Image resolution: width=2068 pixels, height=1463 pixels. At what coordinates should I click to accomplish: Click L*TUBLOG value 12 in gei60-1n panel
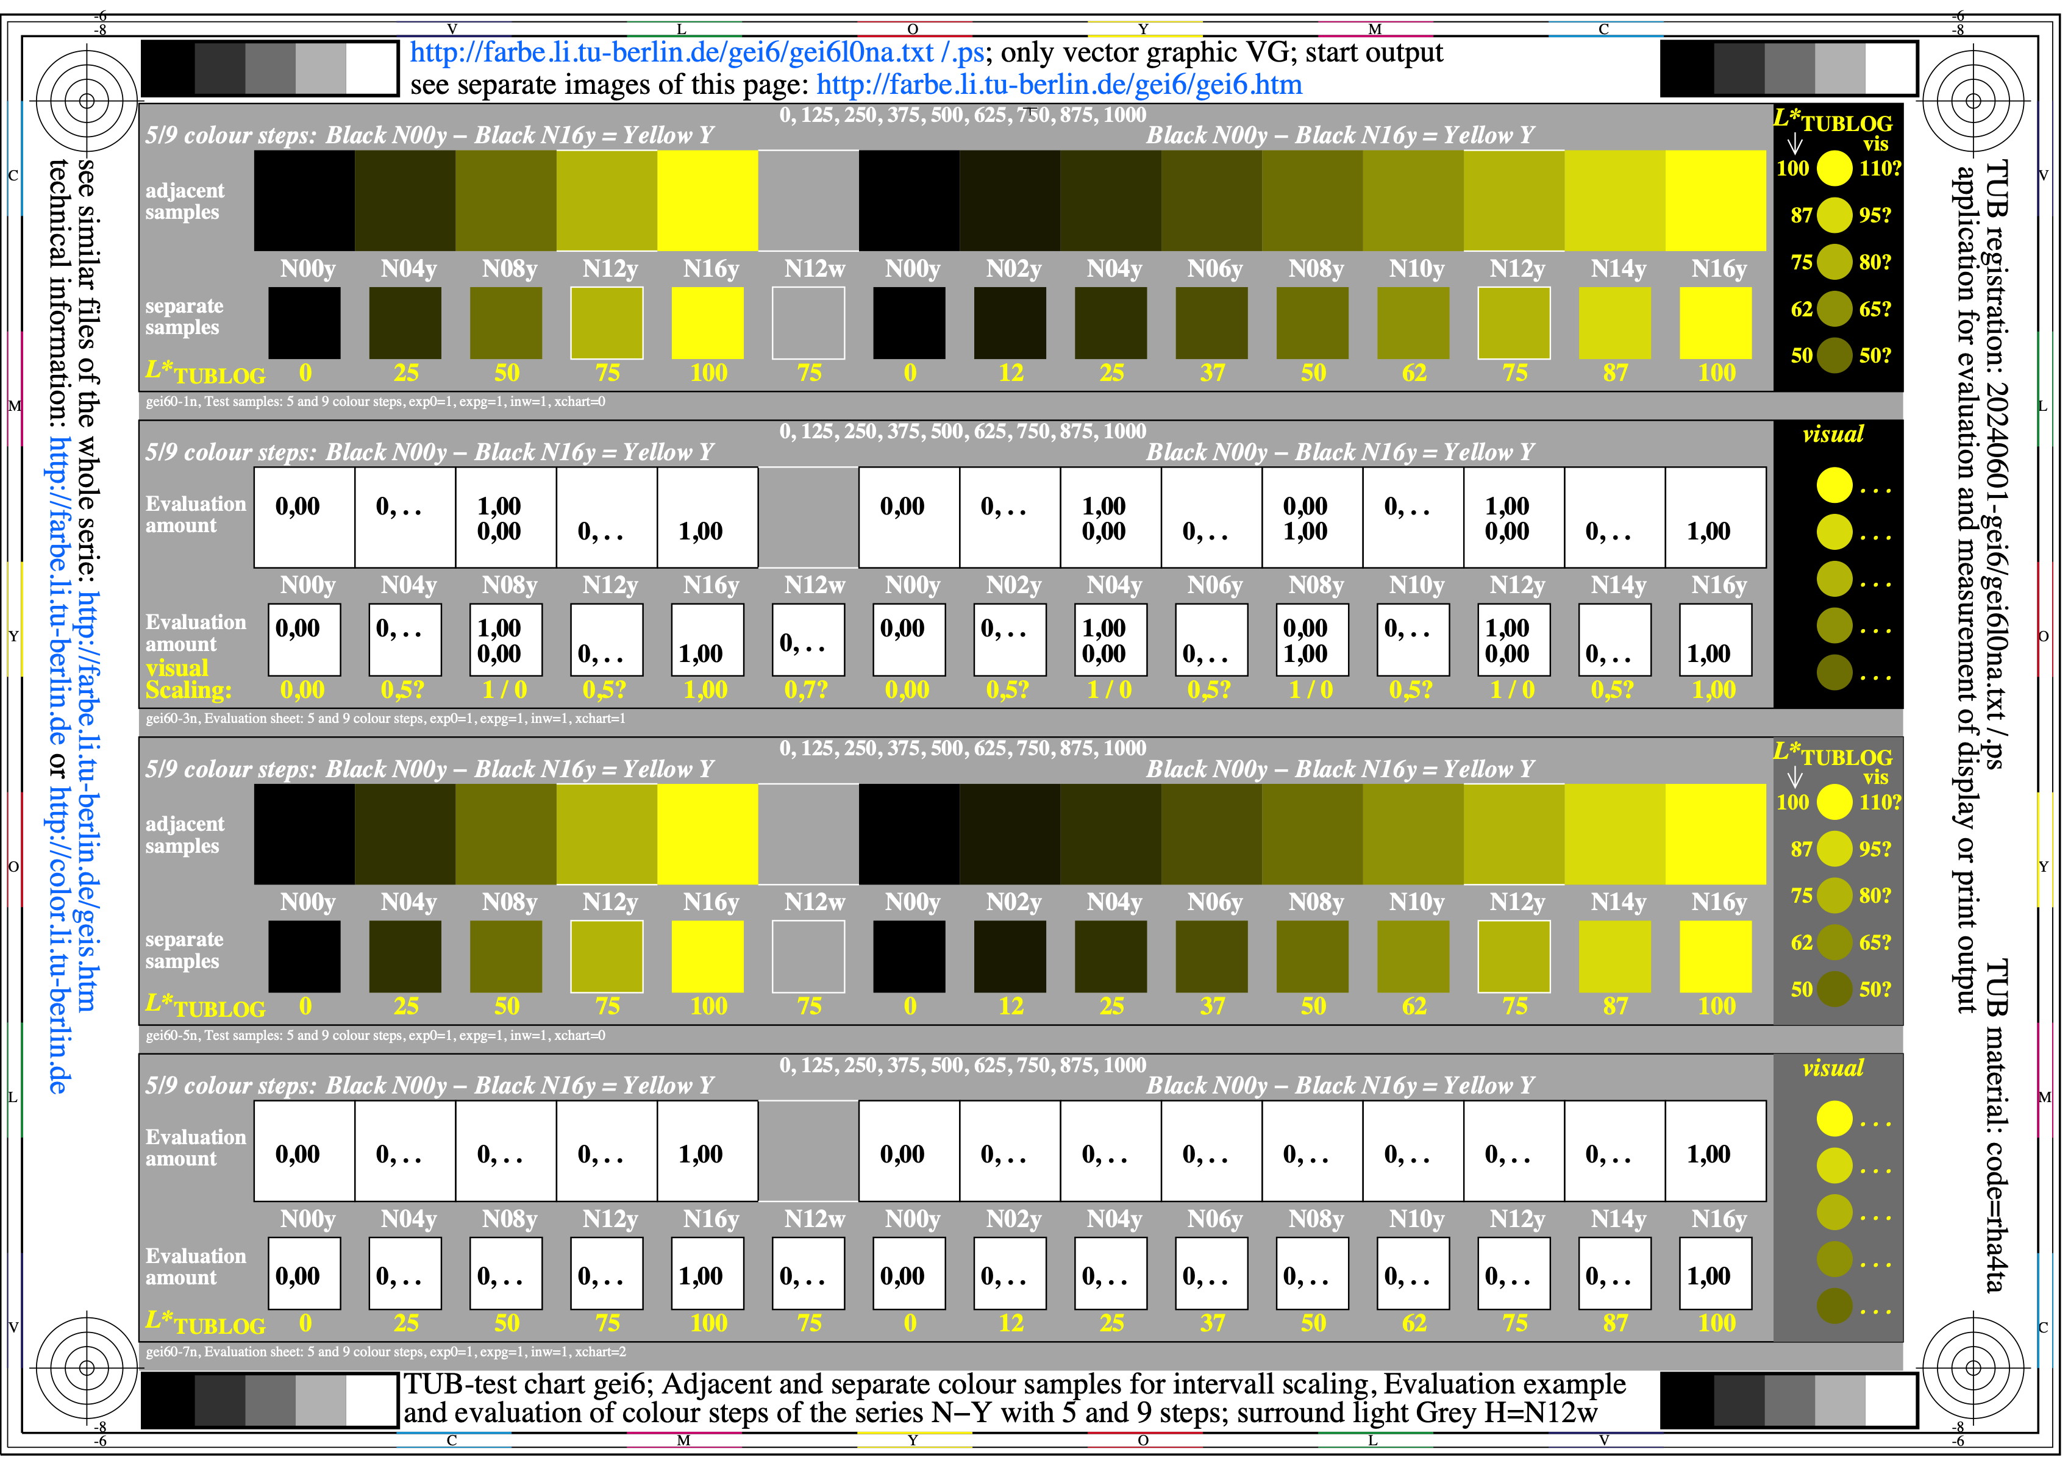[x=1010, y=373]
